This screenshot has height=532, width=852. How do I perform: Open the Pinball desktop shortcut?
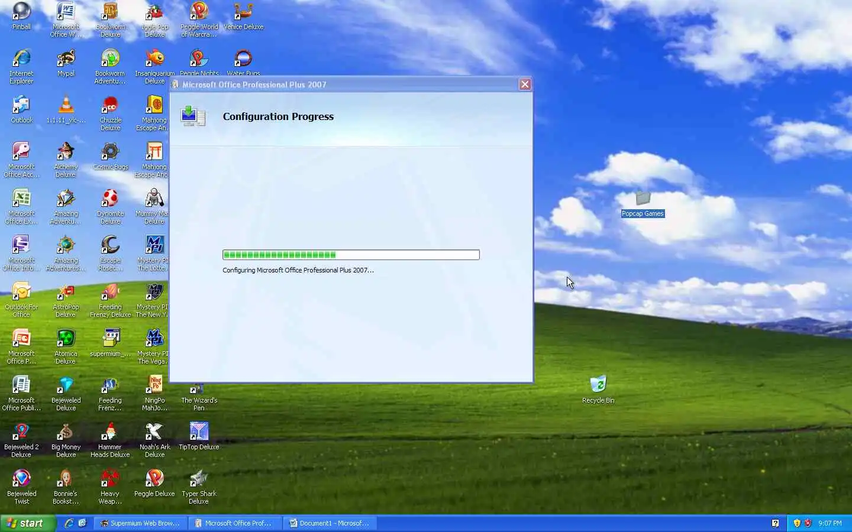tap(21, 17)
